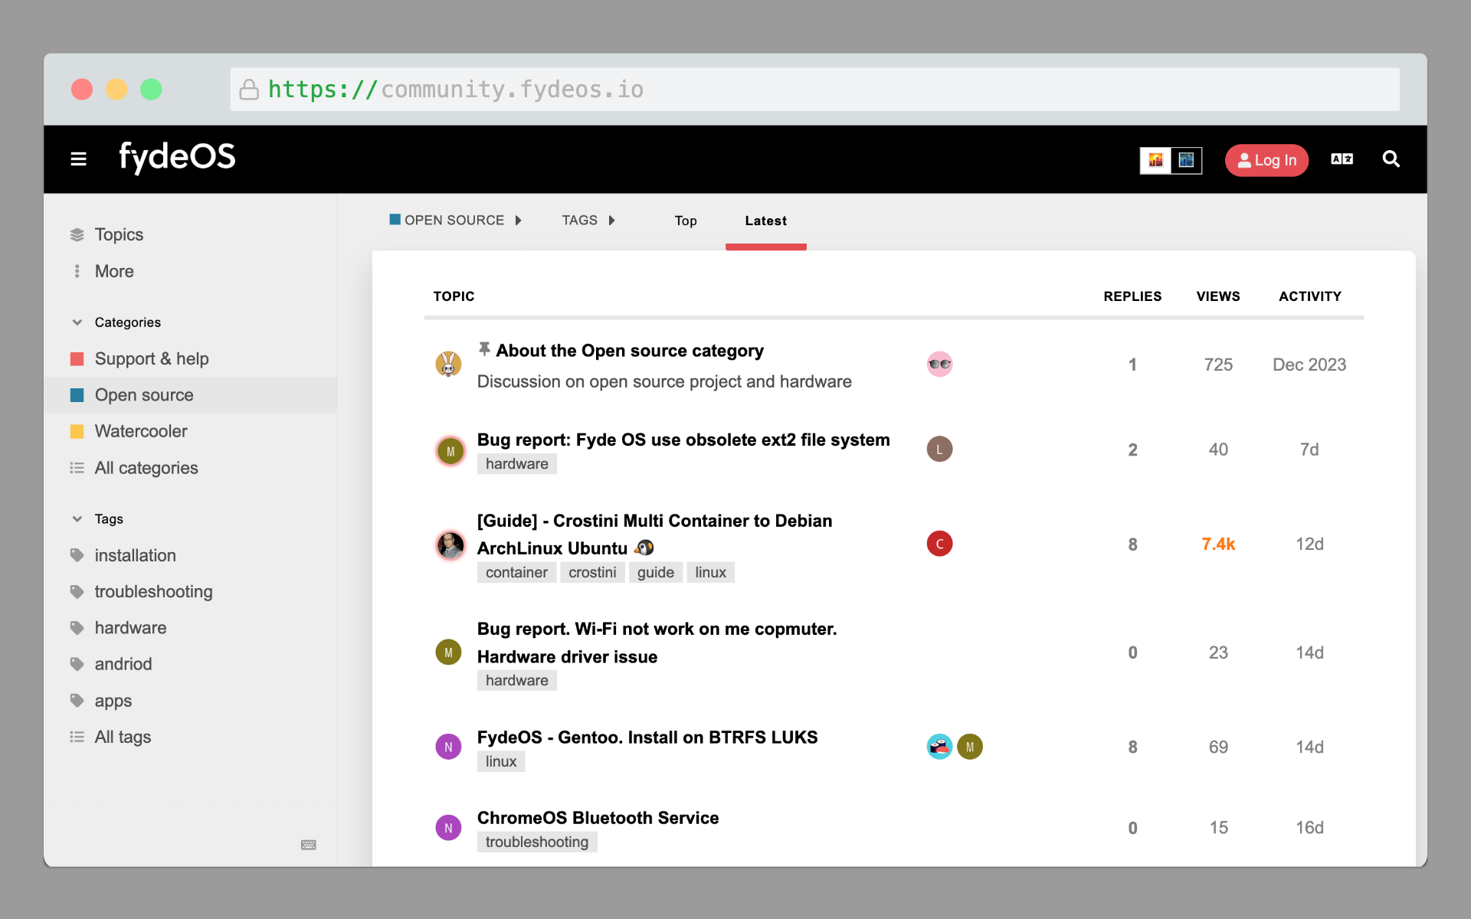
Task: Click the browser address bar
Action: pyautogui.click(x=814, y=90)
